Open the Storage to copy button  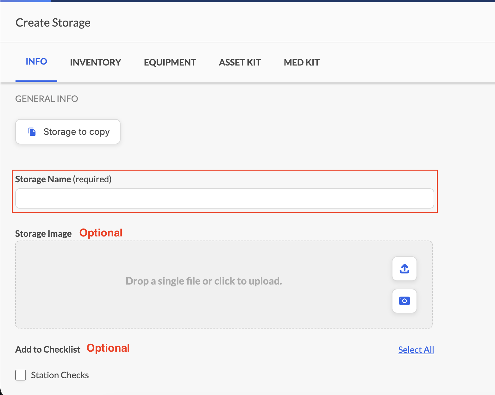point(68,132)
